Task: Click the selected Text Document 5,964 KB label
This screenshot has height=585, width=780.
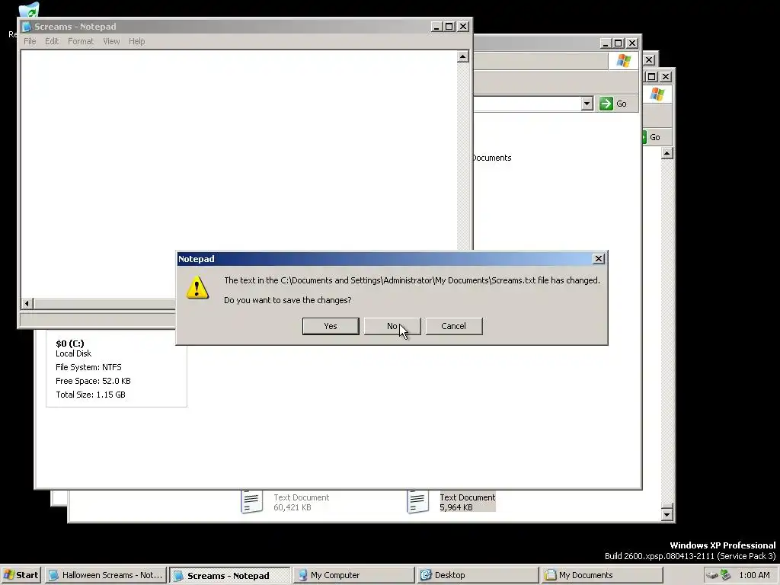Action: pyautogui.click(x=467, y=503)
